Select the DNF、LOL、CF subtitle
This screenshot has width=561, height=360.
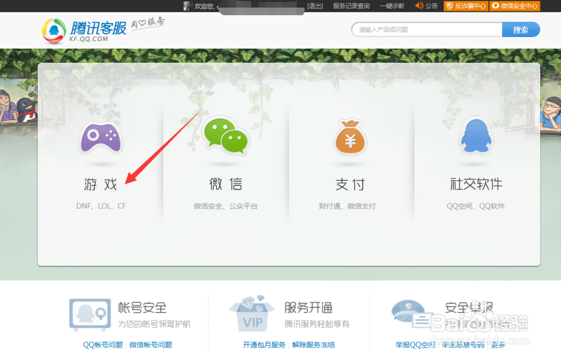click(x=101, y=206)
